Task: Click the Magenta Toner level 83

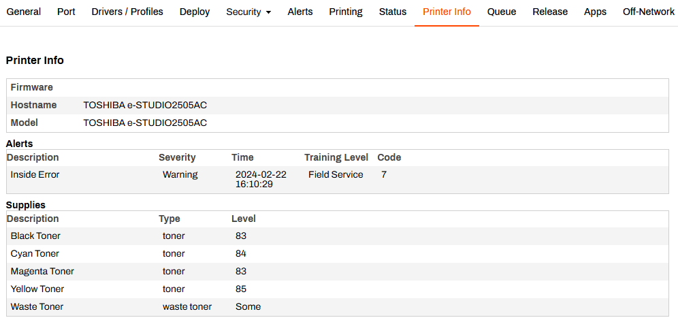Action: click(x=241, y=272)
